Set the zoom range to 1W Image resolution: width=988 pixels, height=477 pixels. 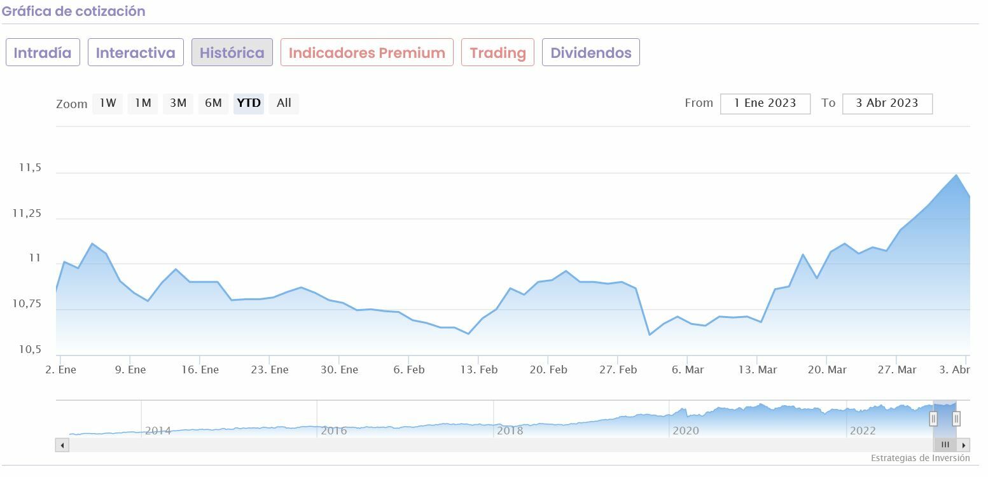(108, 103)
